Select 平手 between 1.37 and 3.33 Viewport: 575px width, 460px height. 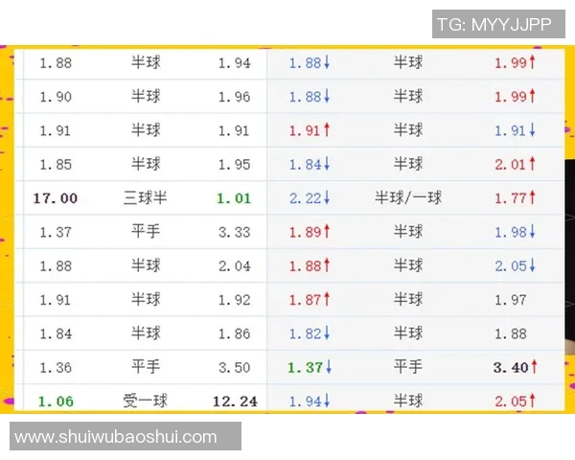click(x=146, y=232)
